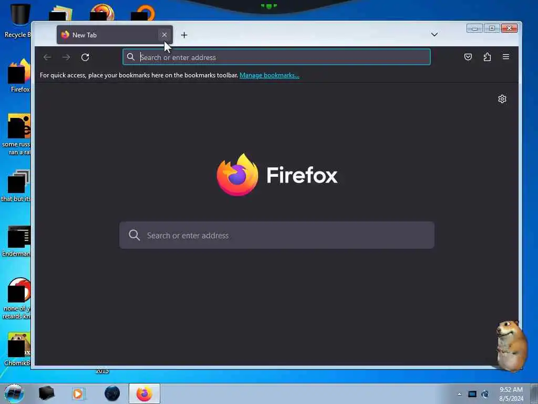Viewport: 538px width, 404px height.
Task: Click the center page search box
Action: click(276, 235)
